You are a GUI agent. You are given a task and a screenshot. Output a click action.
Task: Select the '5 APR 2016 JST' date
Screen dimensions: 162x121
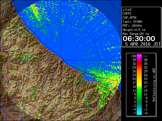click(x=143, y=44)
